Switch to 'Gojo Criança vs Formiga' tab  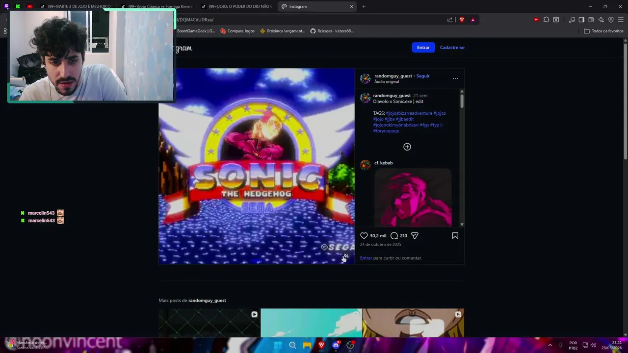point(156,6)
